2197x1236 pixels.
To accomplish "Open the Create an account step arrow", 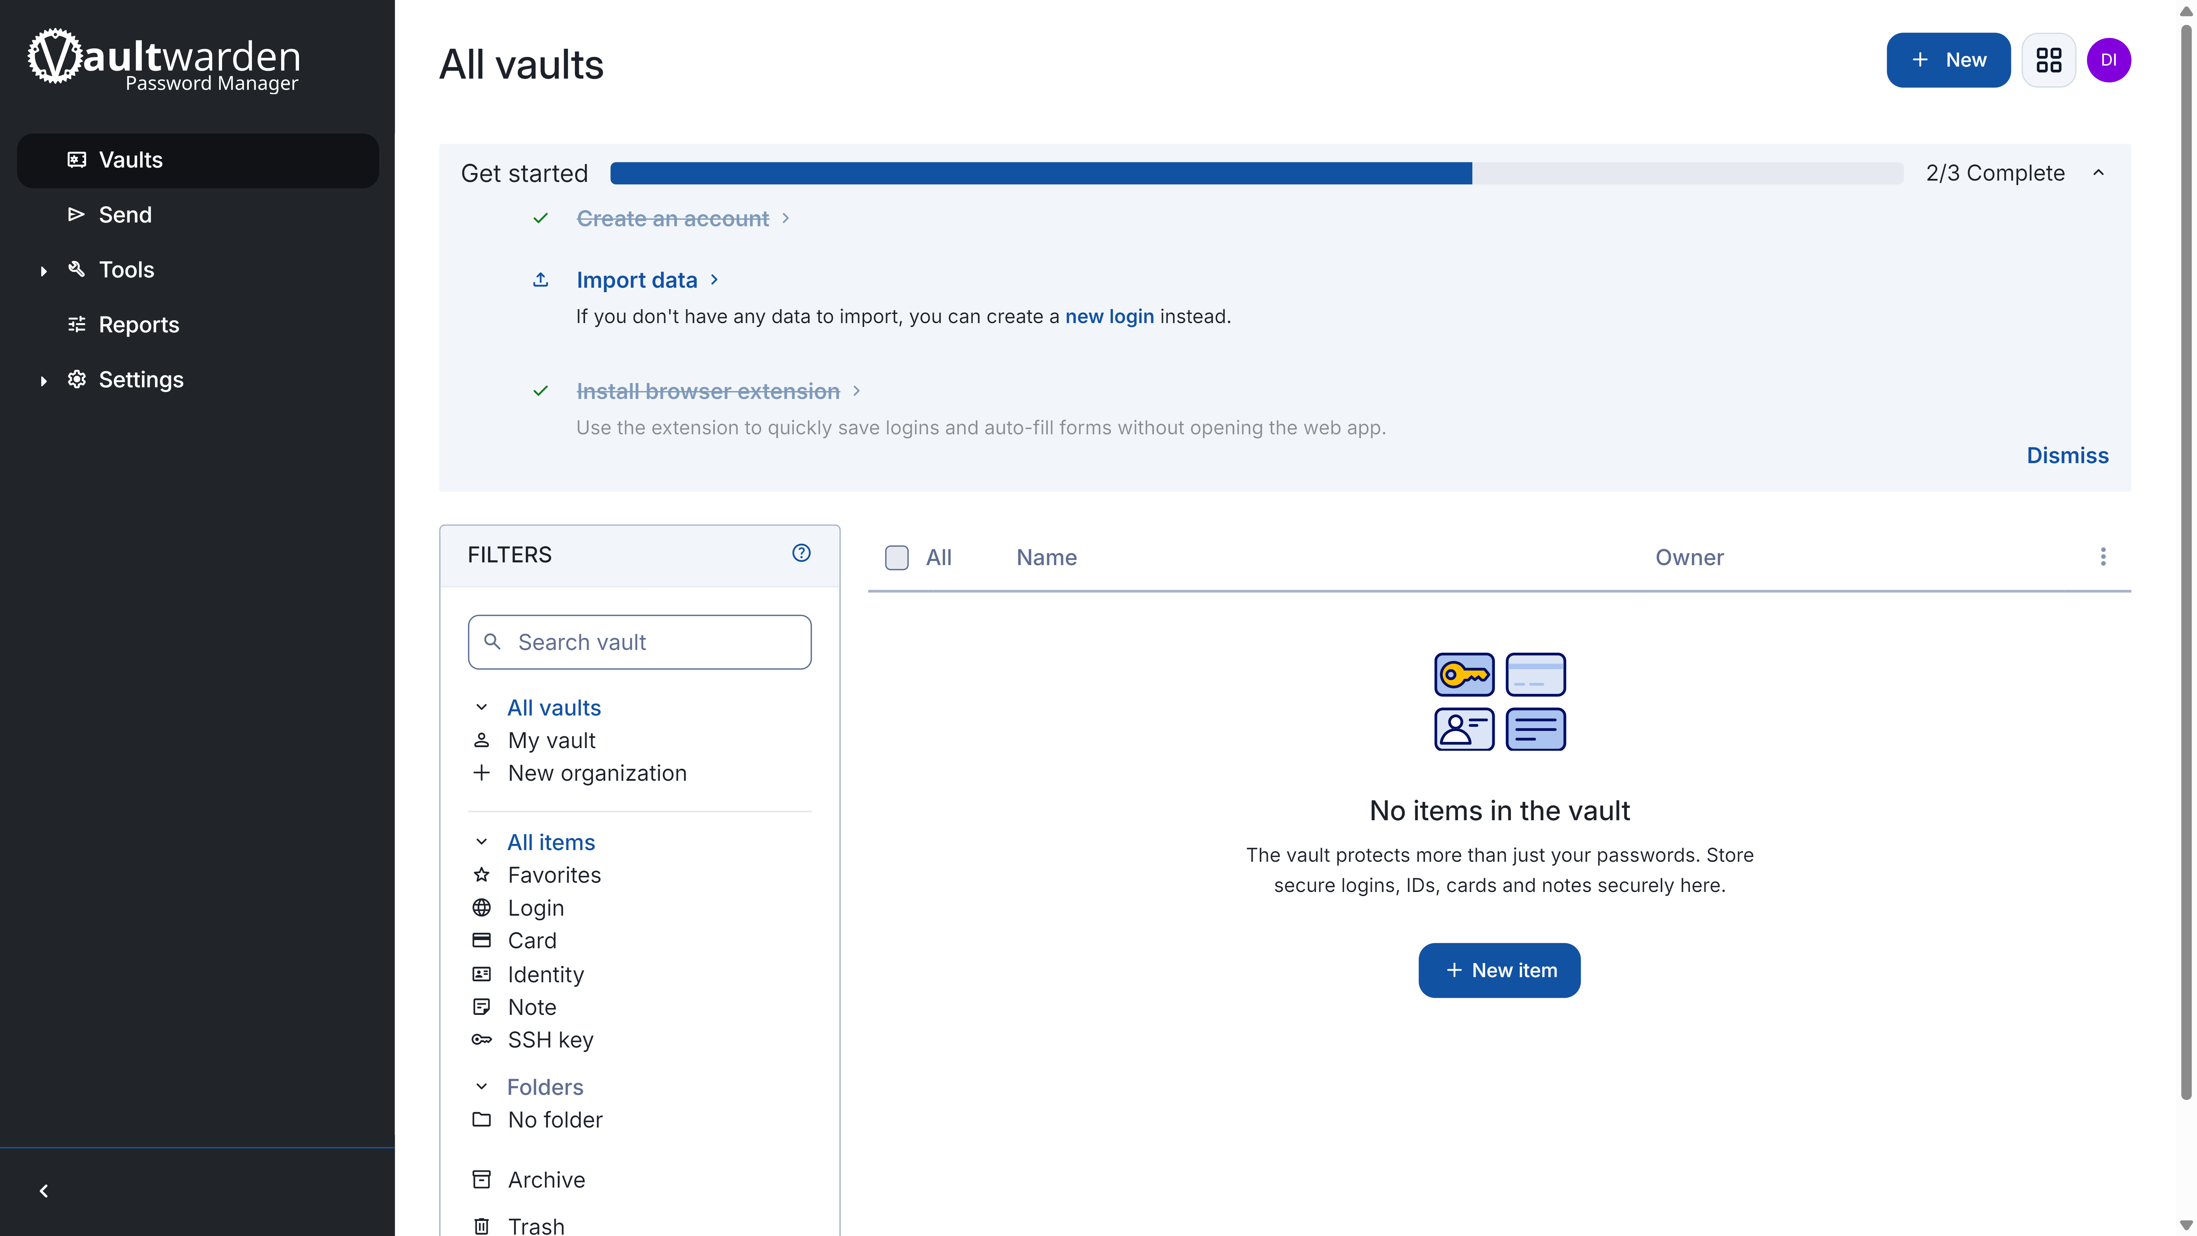I will point(785,218).
